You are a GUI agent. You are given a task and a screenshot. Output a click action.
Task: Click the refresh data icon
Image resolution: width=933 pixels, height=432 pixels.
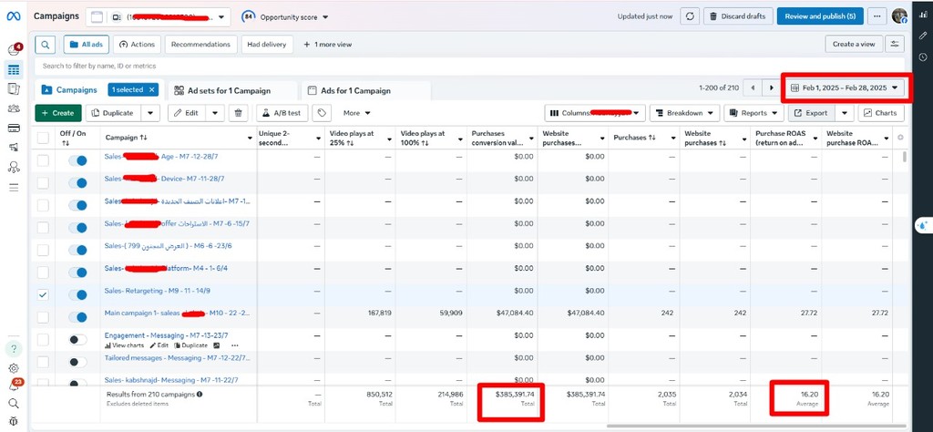[x=690, y=16]
